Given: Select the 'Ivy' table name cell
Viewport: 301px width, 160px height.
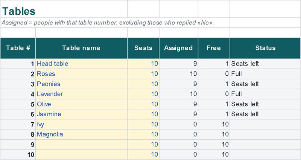Looking at the screenshot, I should coord(81,124).
